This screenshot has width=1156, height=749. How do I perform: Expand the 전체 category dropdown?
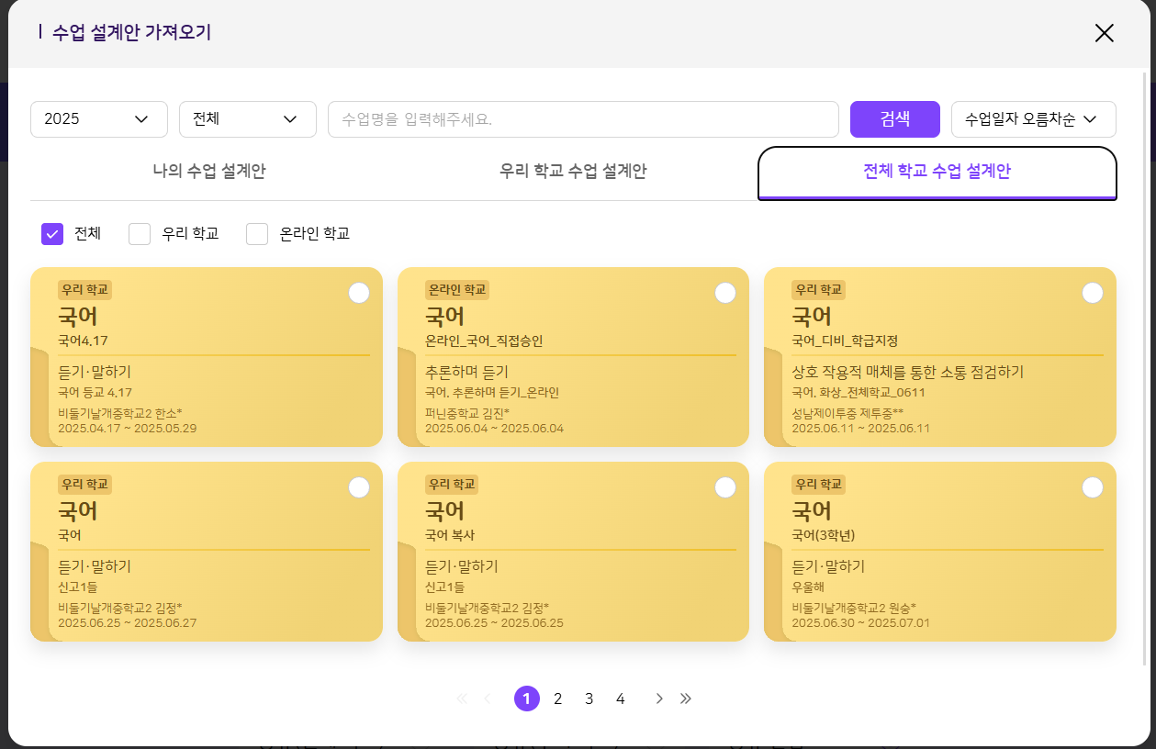[x=247, y=119]
